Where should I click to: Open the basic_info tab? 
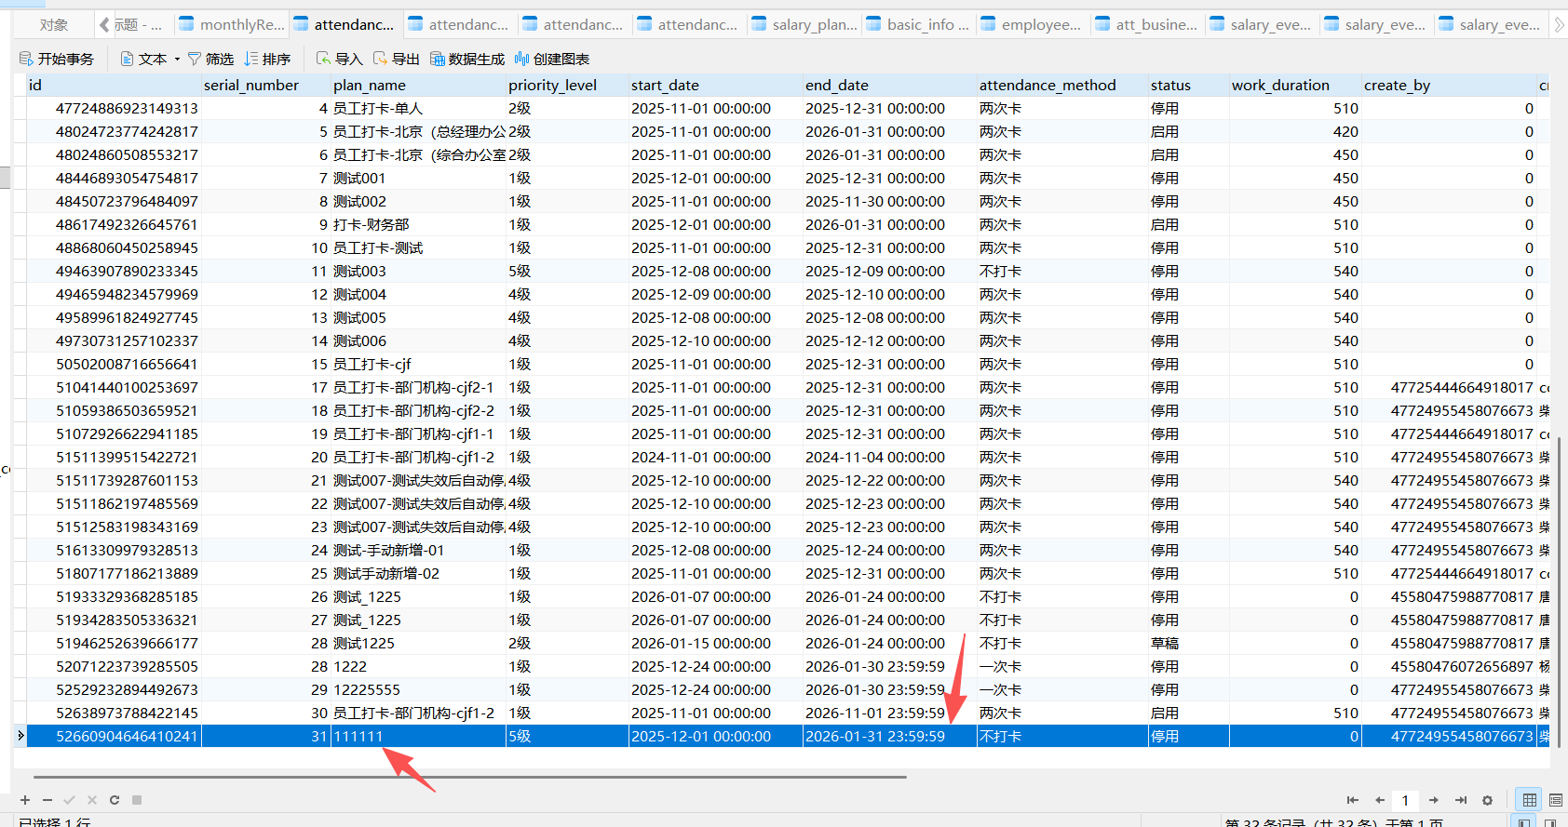click(920, 25)
